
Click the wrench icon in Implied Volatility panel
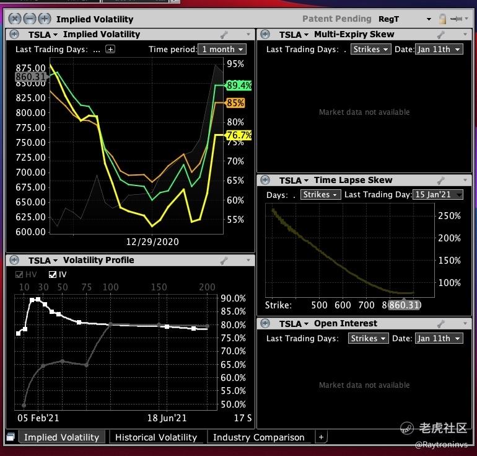coord(224,35)
